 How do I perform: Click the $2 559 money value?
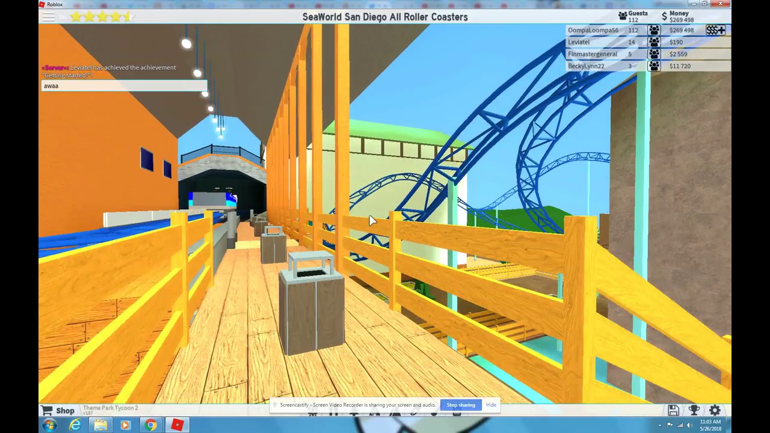click(678, 54)
